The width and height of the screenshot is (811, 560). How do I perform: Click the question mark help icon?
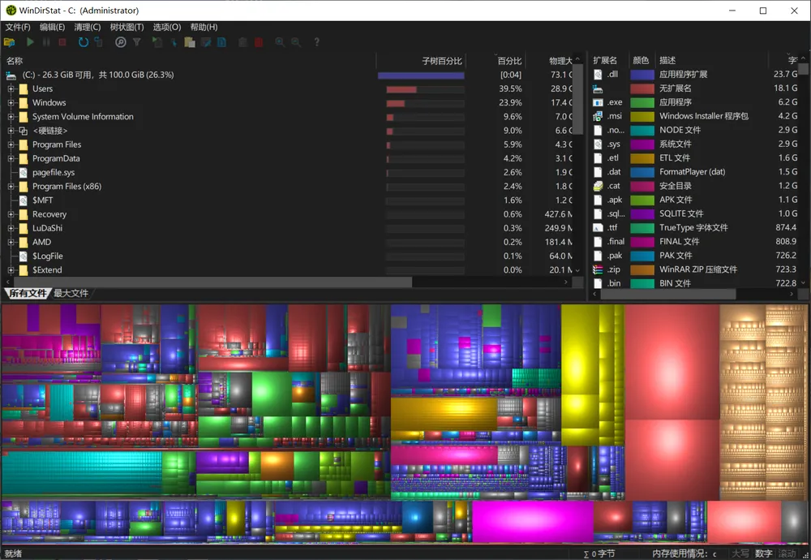pyautogui.click(x=316, y=42)
